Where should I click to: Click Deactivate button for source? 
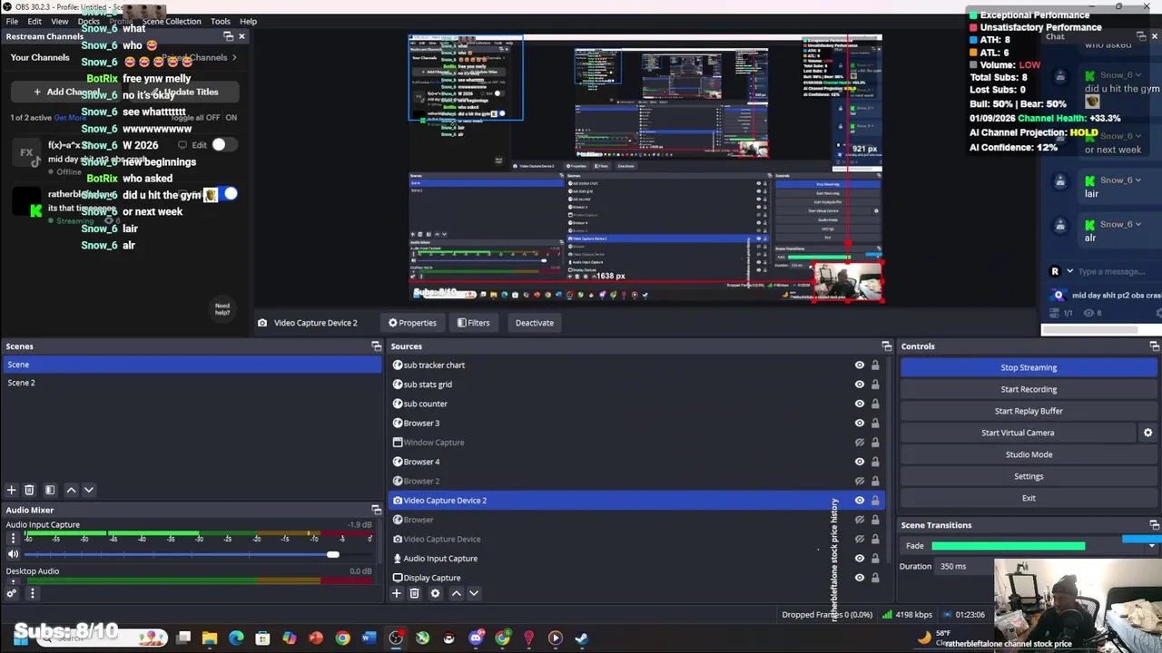tap(534, 323)
